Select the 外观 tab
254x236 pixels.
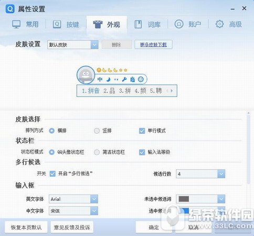tap(107, 25)
